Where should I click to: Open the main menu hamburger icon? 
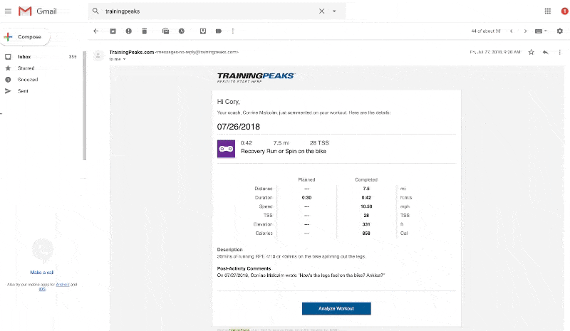pyautogui.click(x=8, y=11)
